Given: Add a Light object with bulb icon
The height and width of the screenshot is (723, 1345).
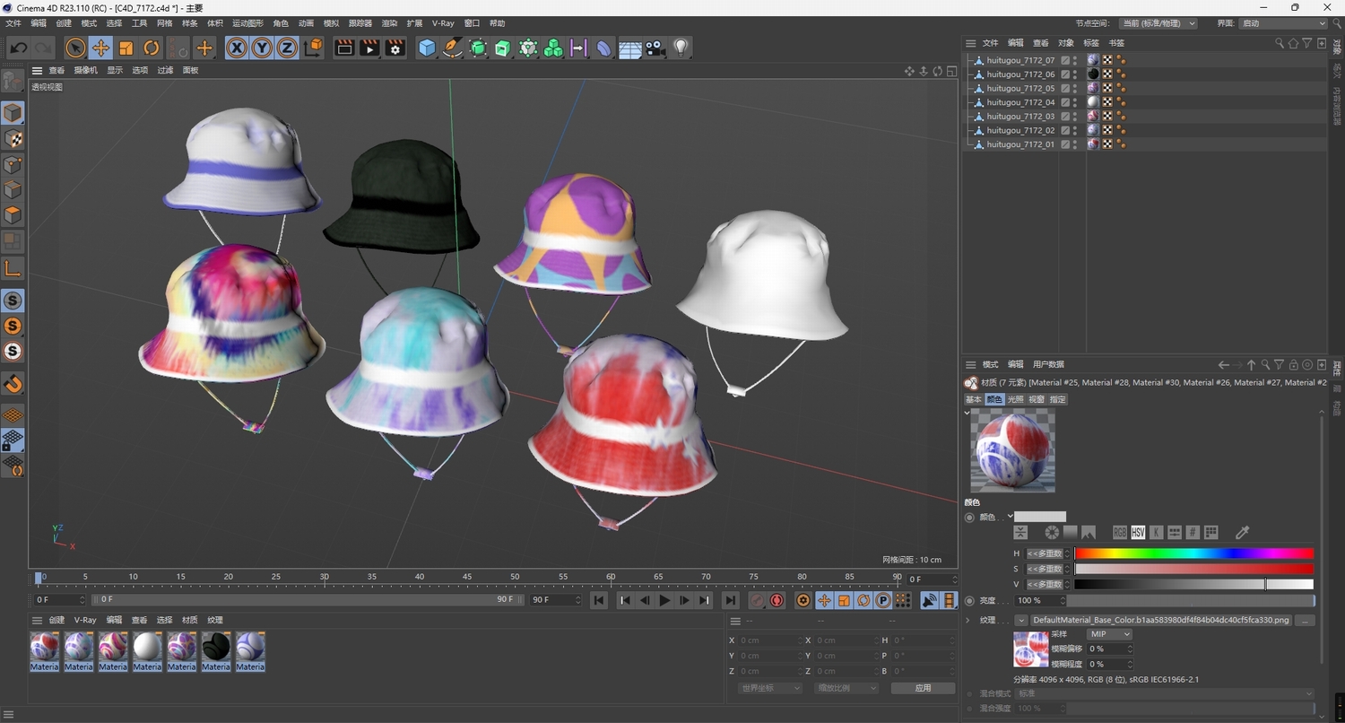Looking at the screenshot, I should tap(681, 48).
